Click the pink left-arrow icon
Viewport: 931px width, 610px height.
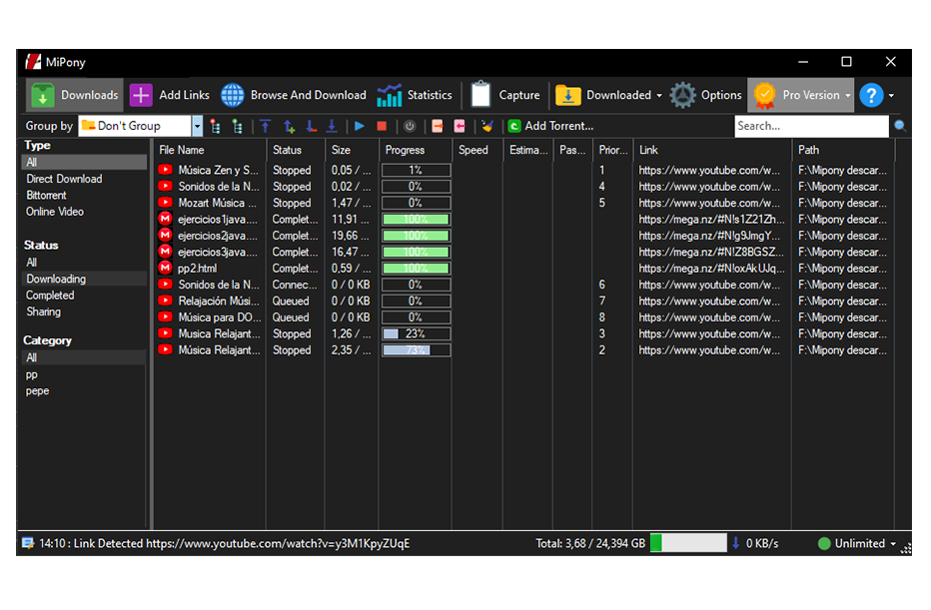(460, 126)
